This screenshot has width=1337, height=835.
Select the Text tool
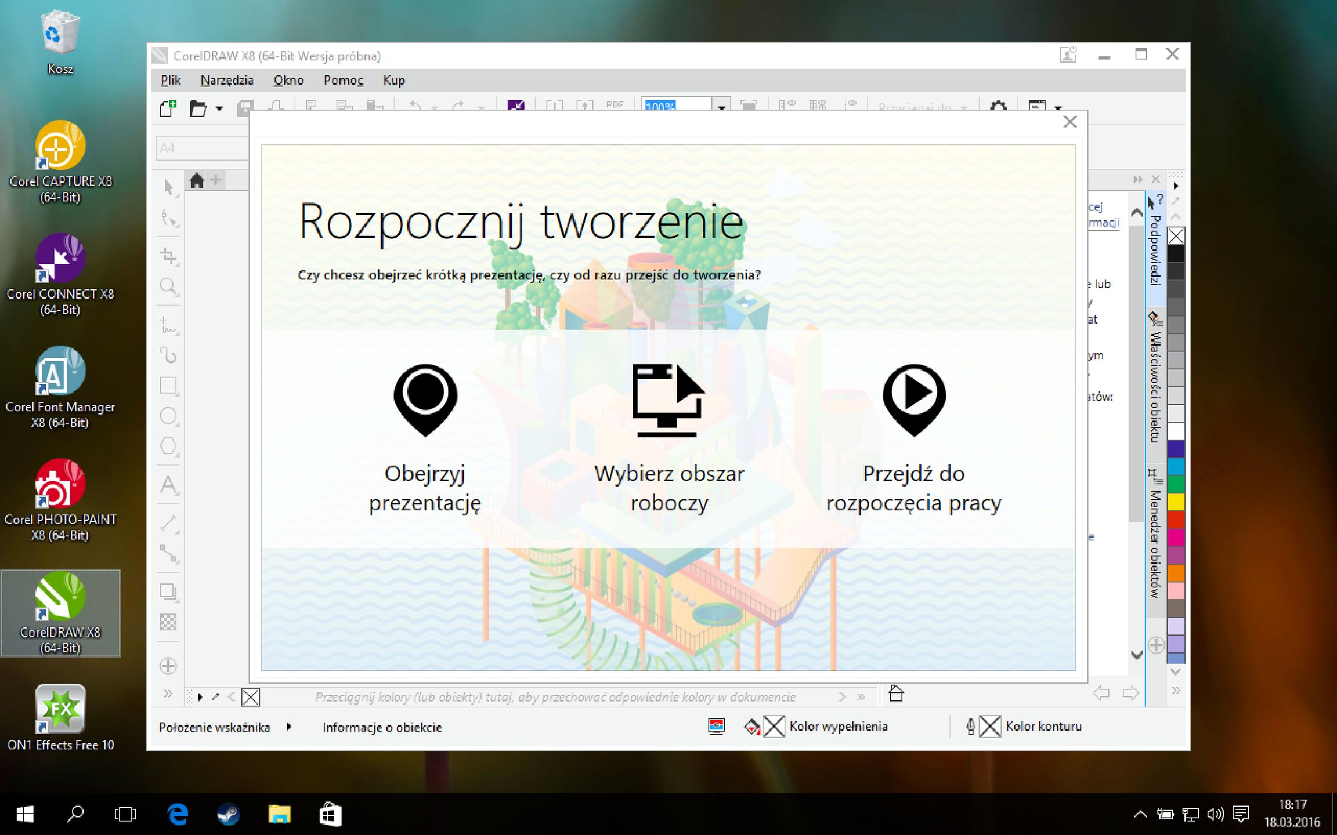tap(168, 485)
